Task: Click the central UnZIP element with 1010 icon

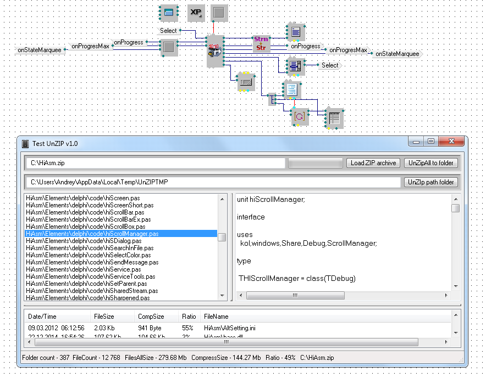Action: coord(215,50)
